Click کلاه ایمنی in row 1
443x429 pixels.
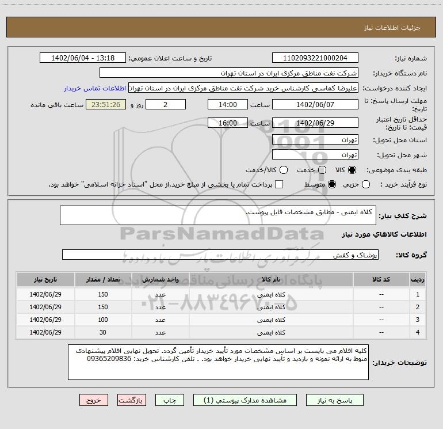(271, 295)
